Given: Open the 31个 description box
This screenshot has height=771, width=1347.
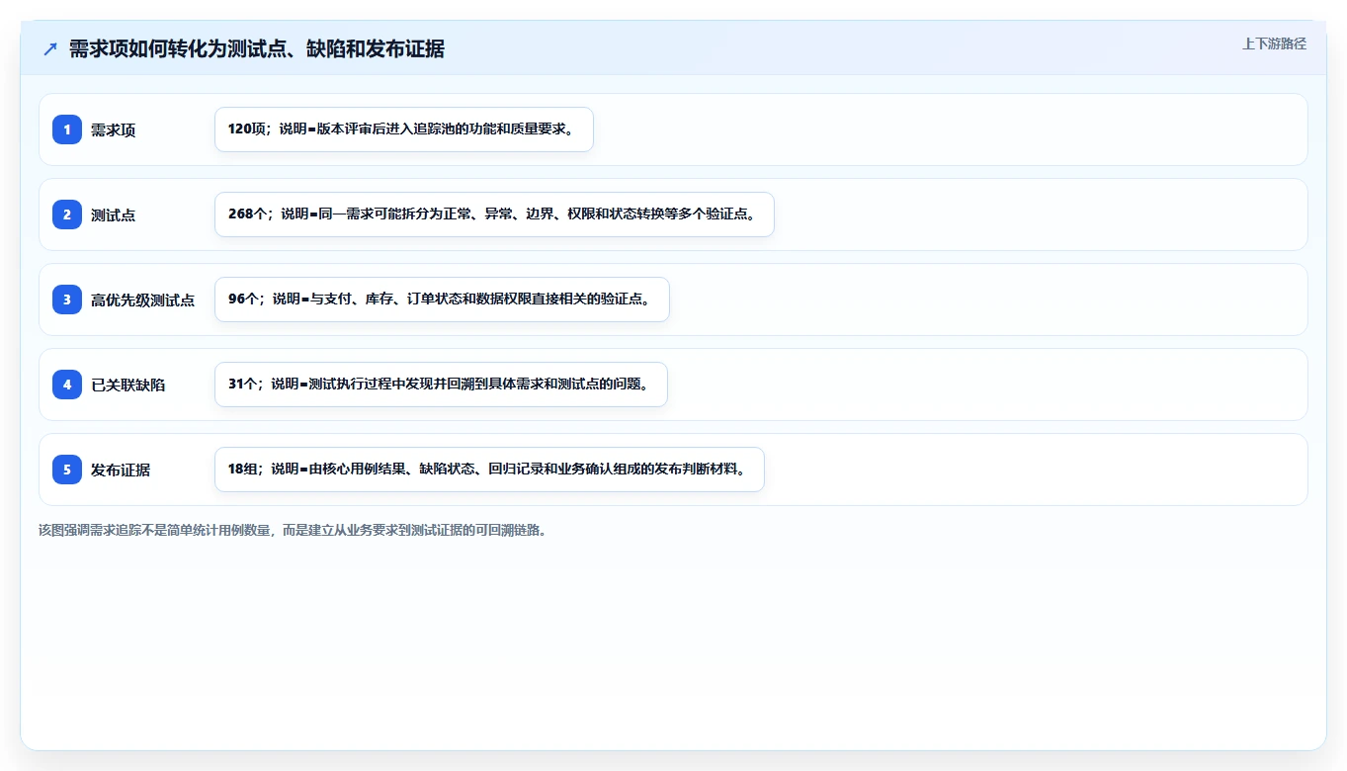Looking at the screenshot, I should point(441,385).
